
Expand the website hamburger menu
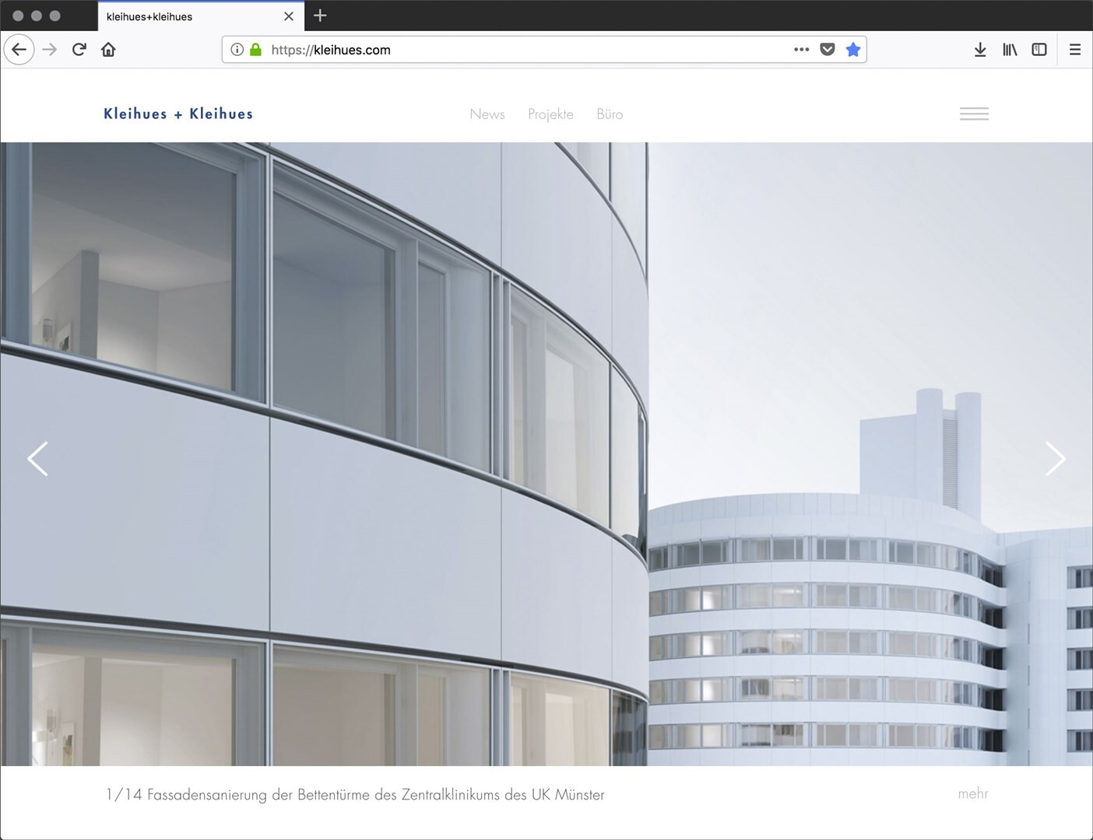pos(974,114)
